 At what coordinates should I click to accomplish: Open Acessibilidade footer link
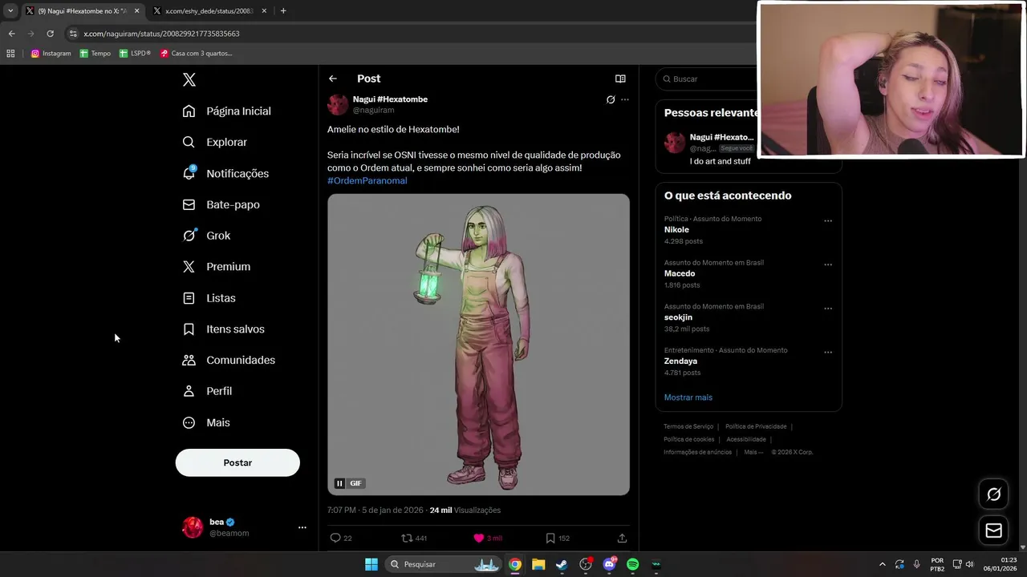pyautogui.click(x=746, y=439)
